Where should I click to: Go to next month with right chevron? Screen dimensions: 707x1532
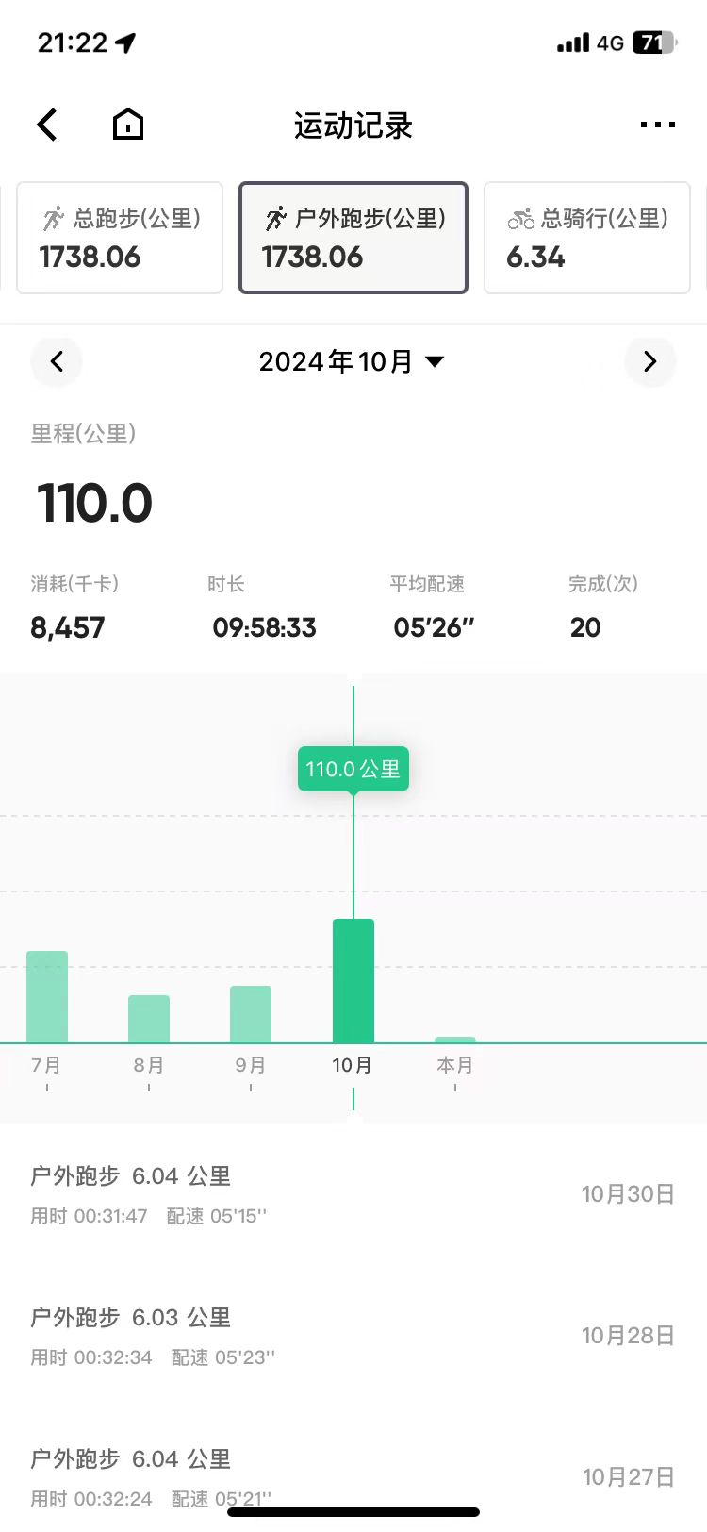(649, 361)
